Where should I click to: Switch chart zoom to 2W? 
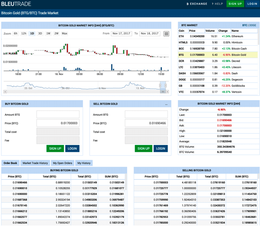[56, 33]
